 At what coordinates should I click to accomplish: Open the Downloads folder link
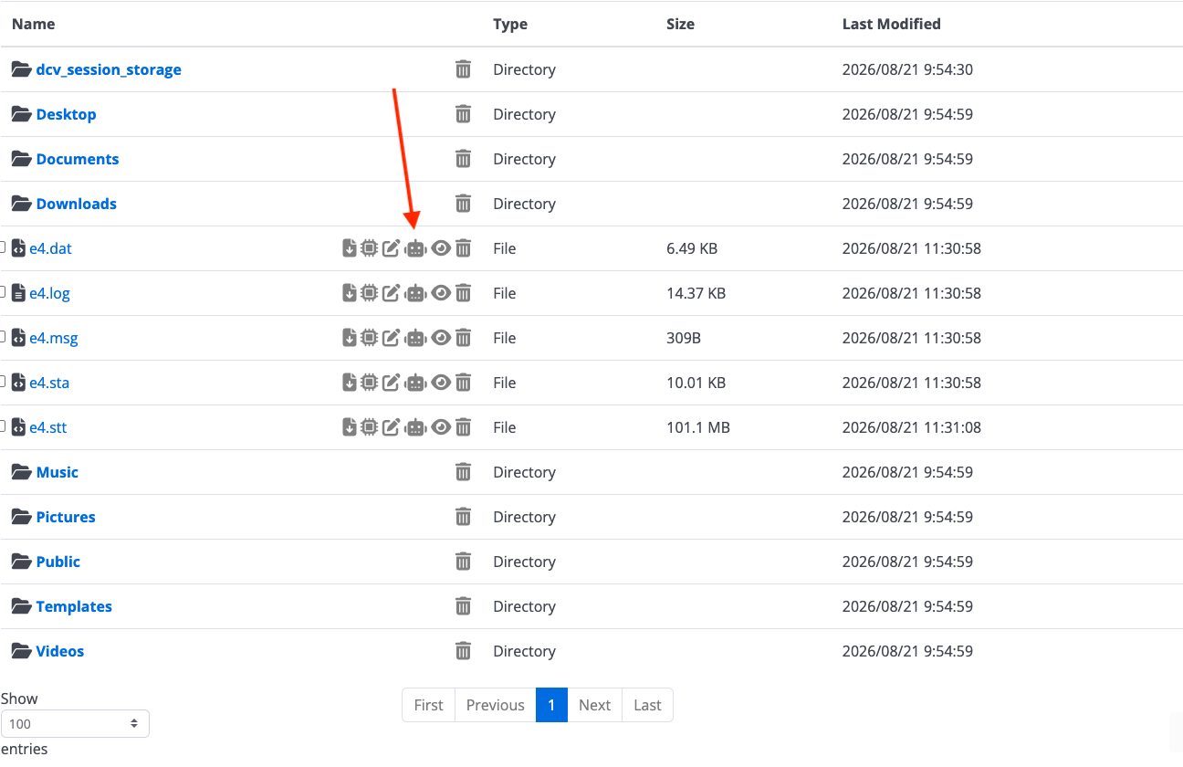tap(77, 204)
